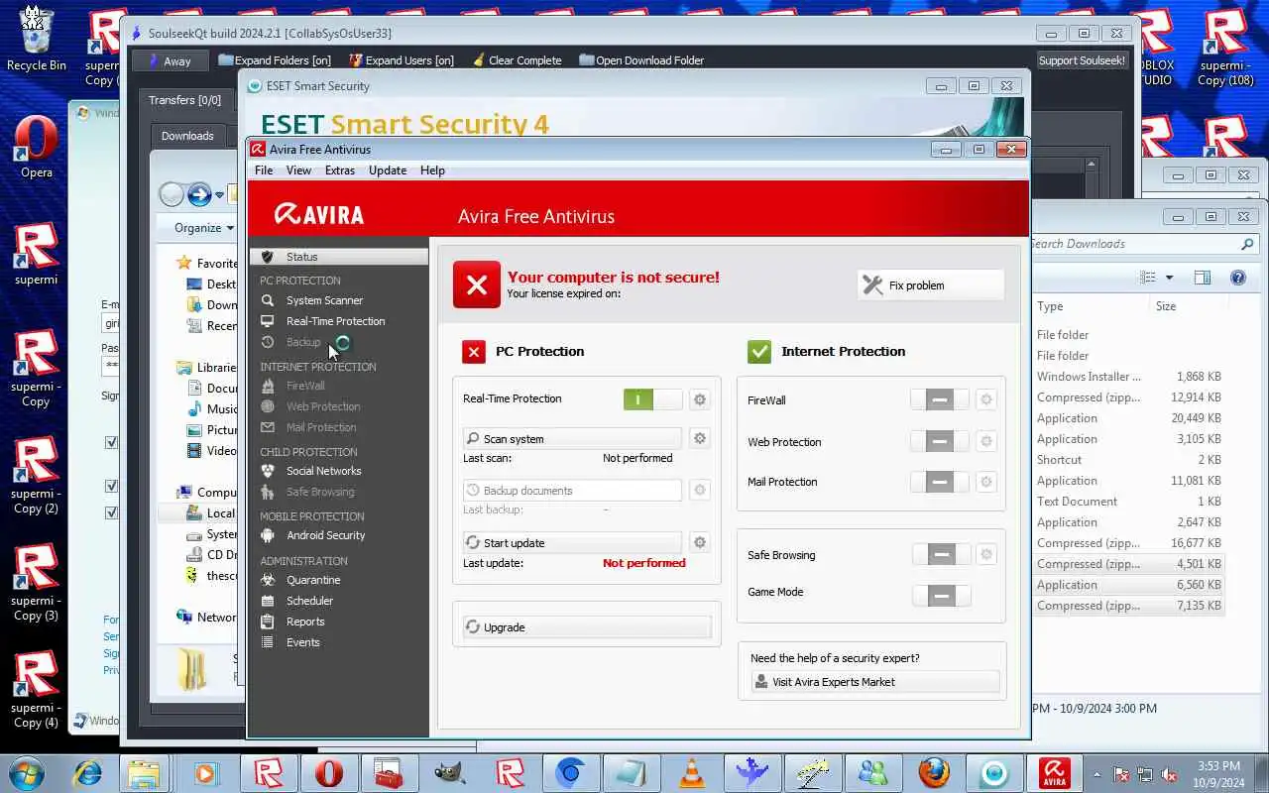This screenshot has height=793, width=1269.
Task: Click Scan system settings gear
Action: coord(700,438)
